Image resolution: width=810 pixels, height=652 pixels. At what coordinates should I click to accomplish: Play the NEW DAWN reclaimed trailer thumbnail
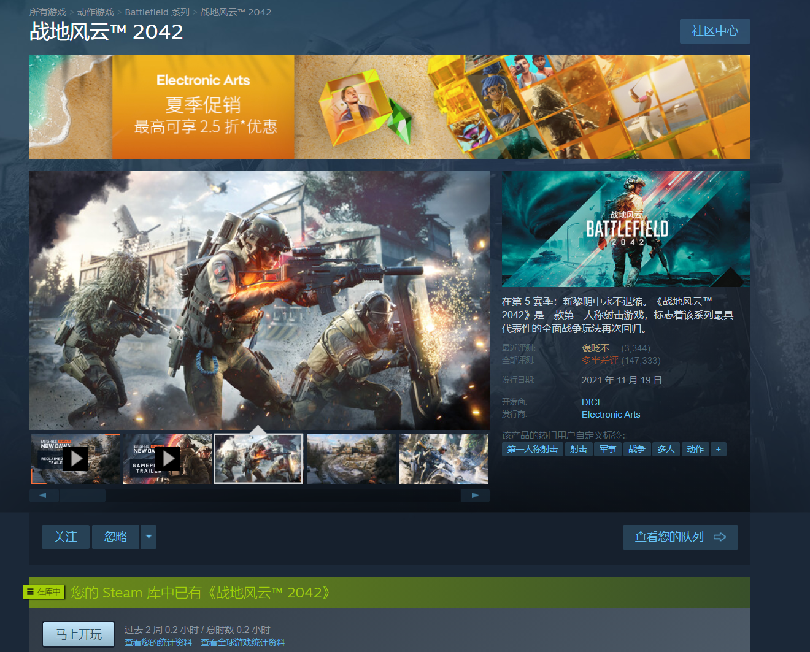[75, 459]
